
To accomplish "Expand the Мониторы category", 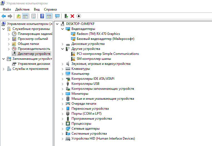I will pos(62,94).
